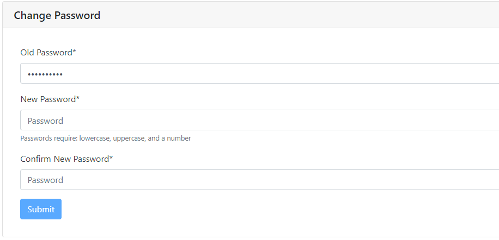Click the word "lowercase" in the hint
This screenshot has height=240, width=499.
pos(95,138)
